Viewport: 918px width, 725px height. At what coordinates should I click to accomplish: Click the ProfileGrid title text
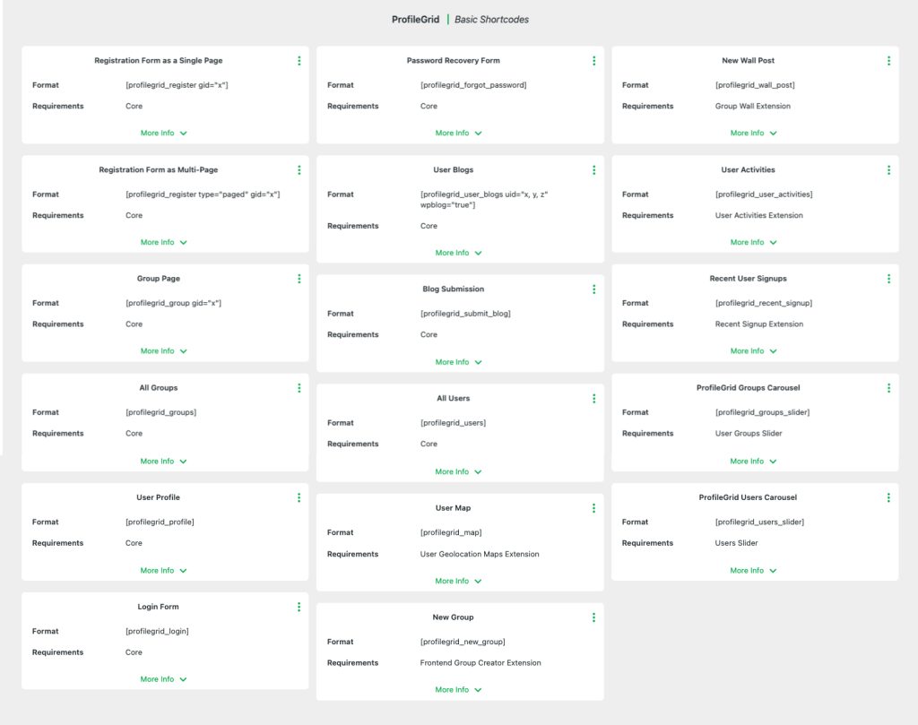pyautogui.click(x=416, y=18)
